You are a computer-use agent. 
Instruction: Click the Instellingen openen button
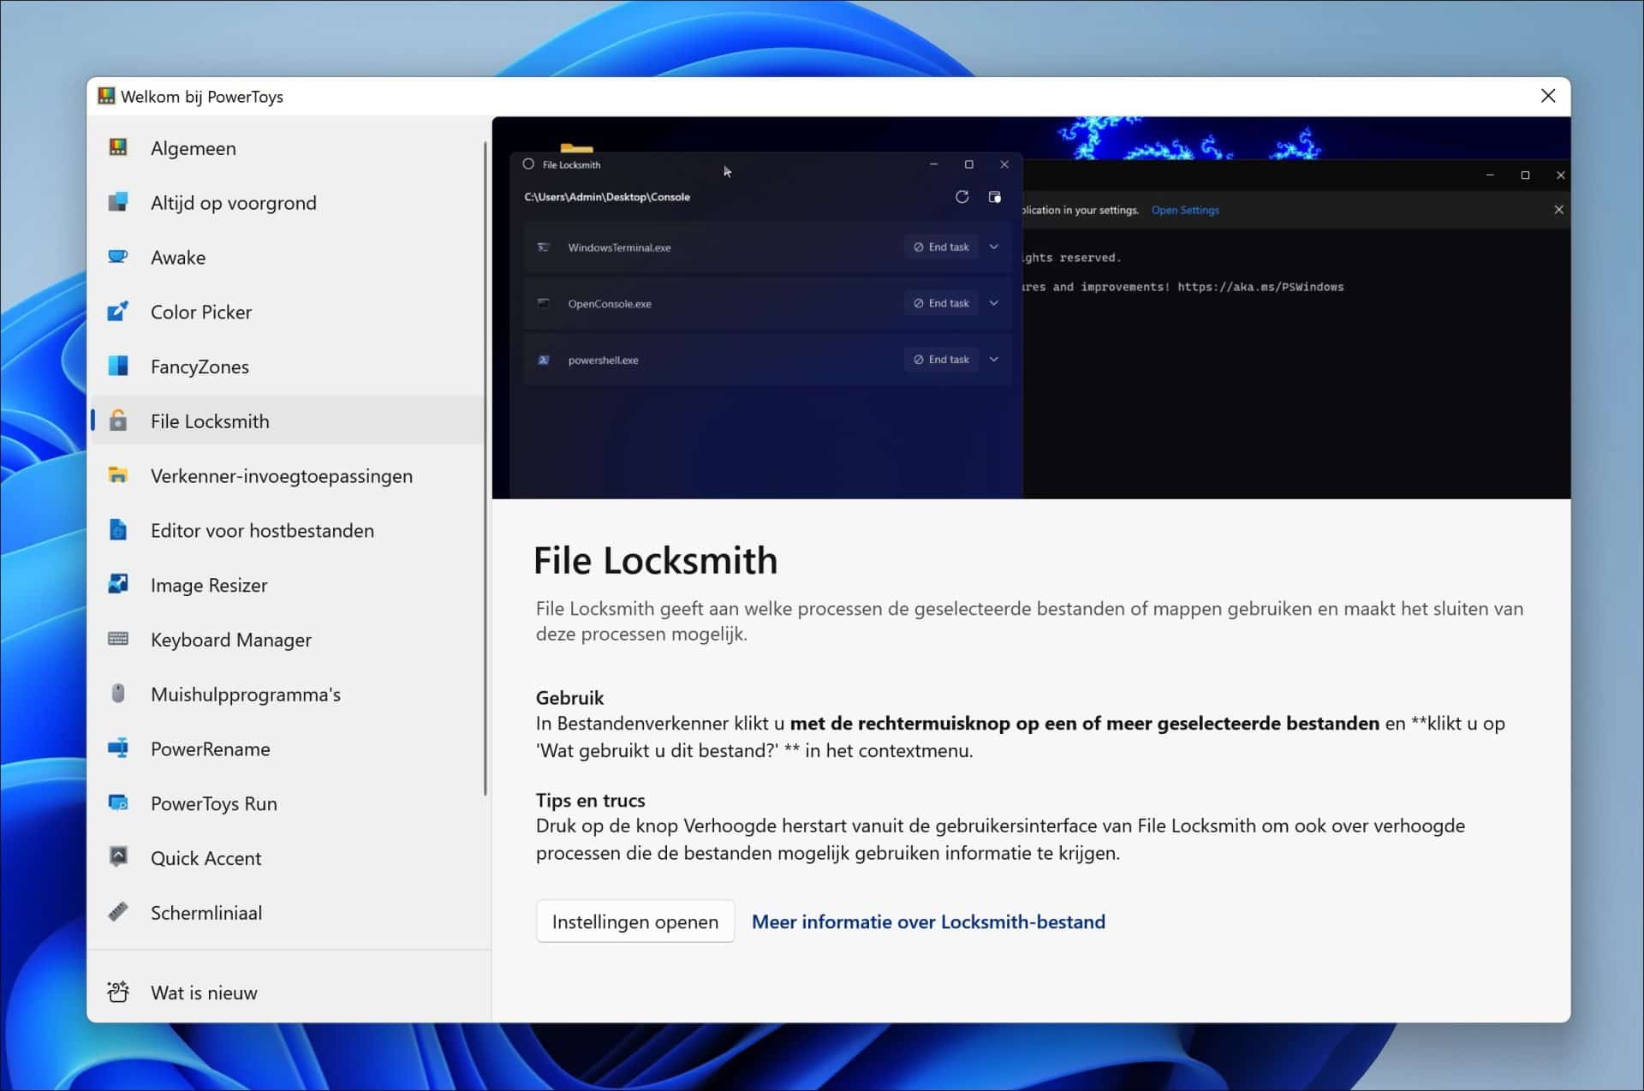(635, 921)
